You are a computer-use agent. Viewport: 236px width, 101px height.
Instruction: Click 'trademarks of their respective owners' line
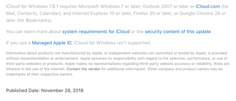tap(40, 74)
